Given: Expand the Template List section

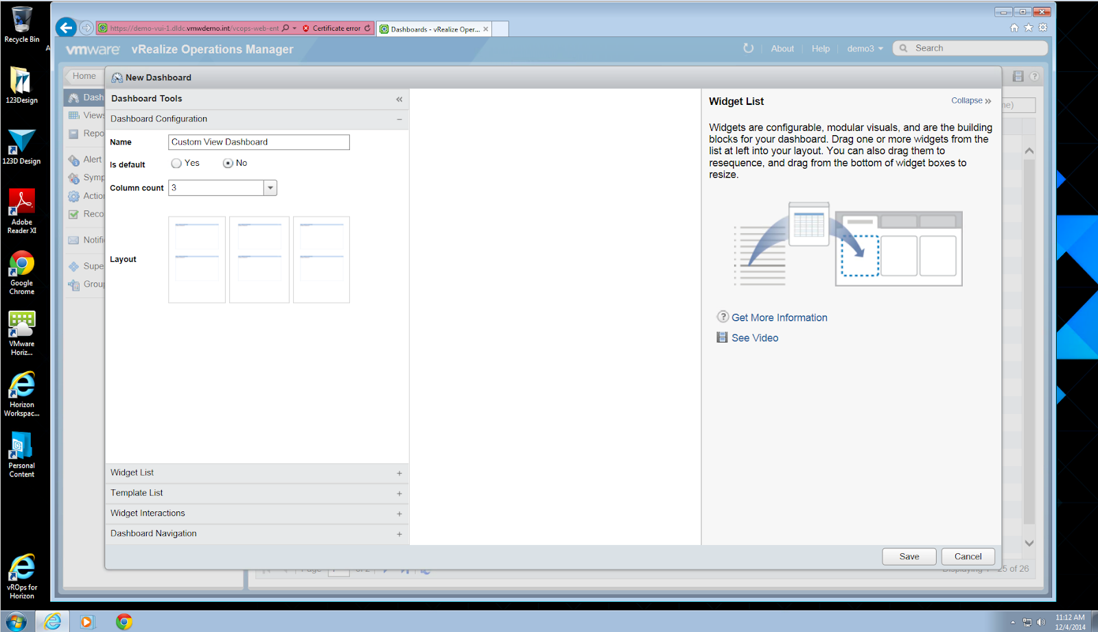Looking at the screenshot, I should (399, 494).
